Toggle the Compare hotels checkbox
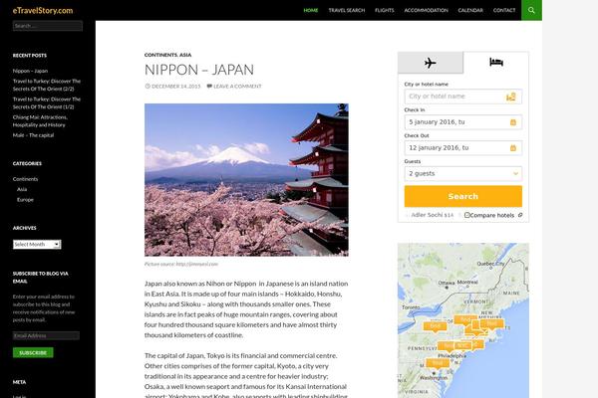The height and width of the screenshot is (398, 598). pyautogui.click(x=467, y=215)
